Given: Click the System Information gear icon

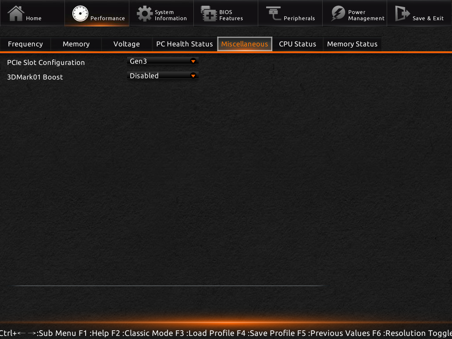Looking at the screenshot, I should coord(144,14).
